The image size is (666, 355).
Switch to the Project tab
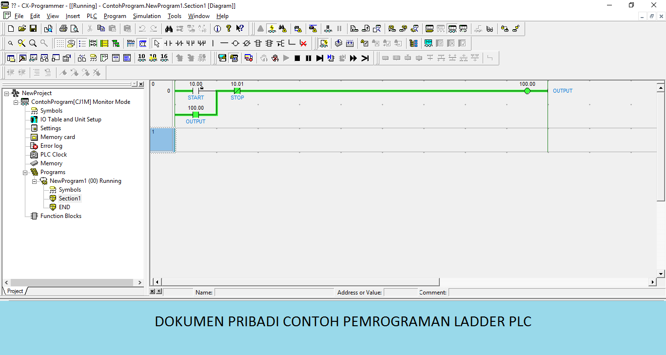click(14, 291)
